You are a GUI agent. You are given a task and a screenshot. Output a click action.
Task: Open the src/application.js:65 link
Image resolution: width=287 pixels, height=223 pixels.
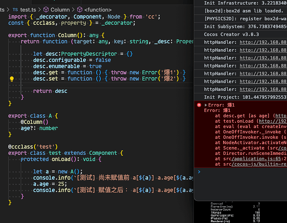(x=257, y=159)
